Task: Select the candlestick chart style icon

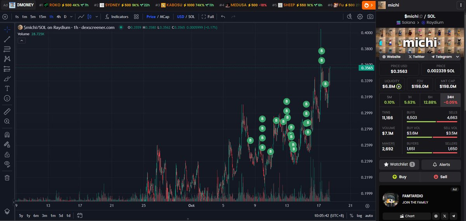Action: (89, 17)
